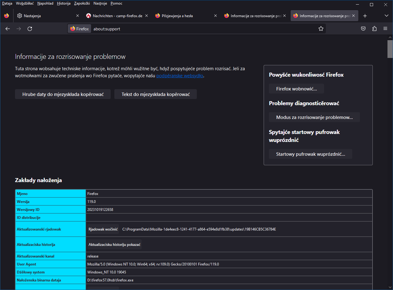Open the Zapołožki menu
The image size is (393, 290).
tap(82, 3)
